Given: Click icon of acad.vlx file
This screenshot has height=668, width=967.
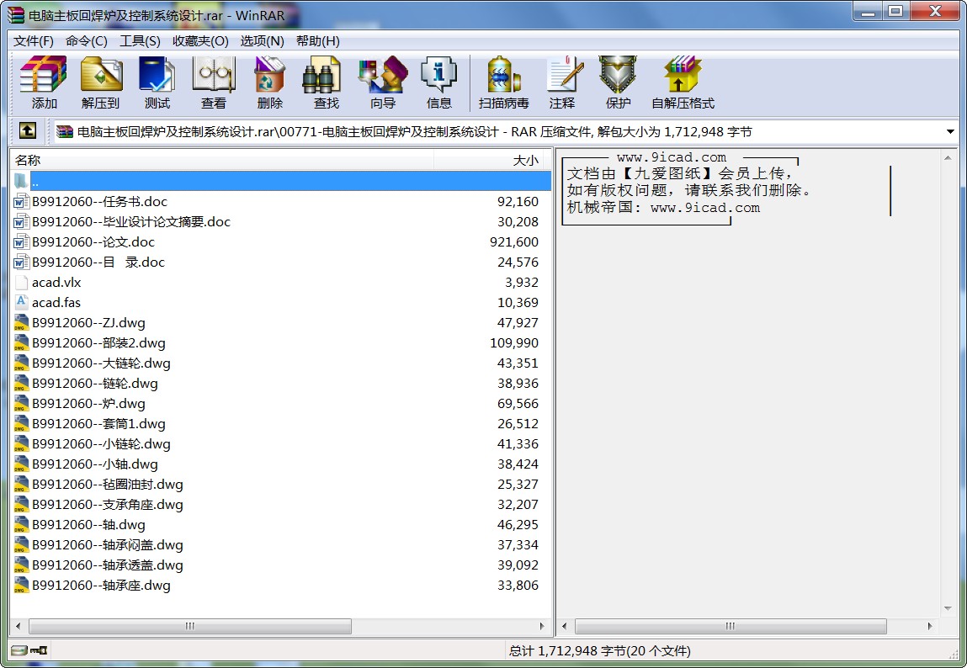Looking at the screenshot, I should (x=21, y=282).
